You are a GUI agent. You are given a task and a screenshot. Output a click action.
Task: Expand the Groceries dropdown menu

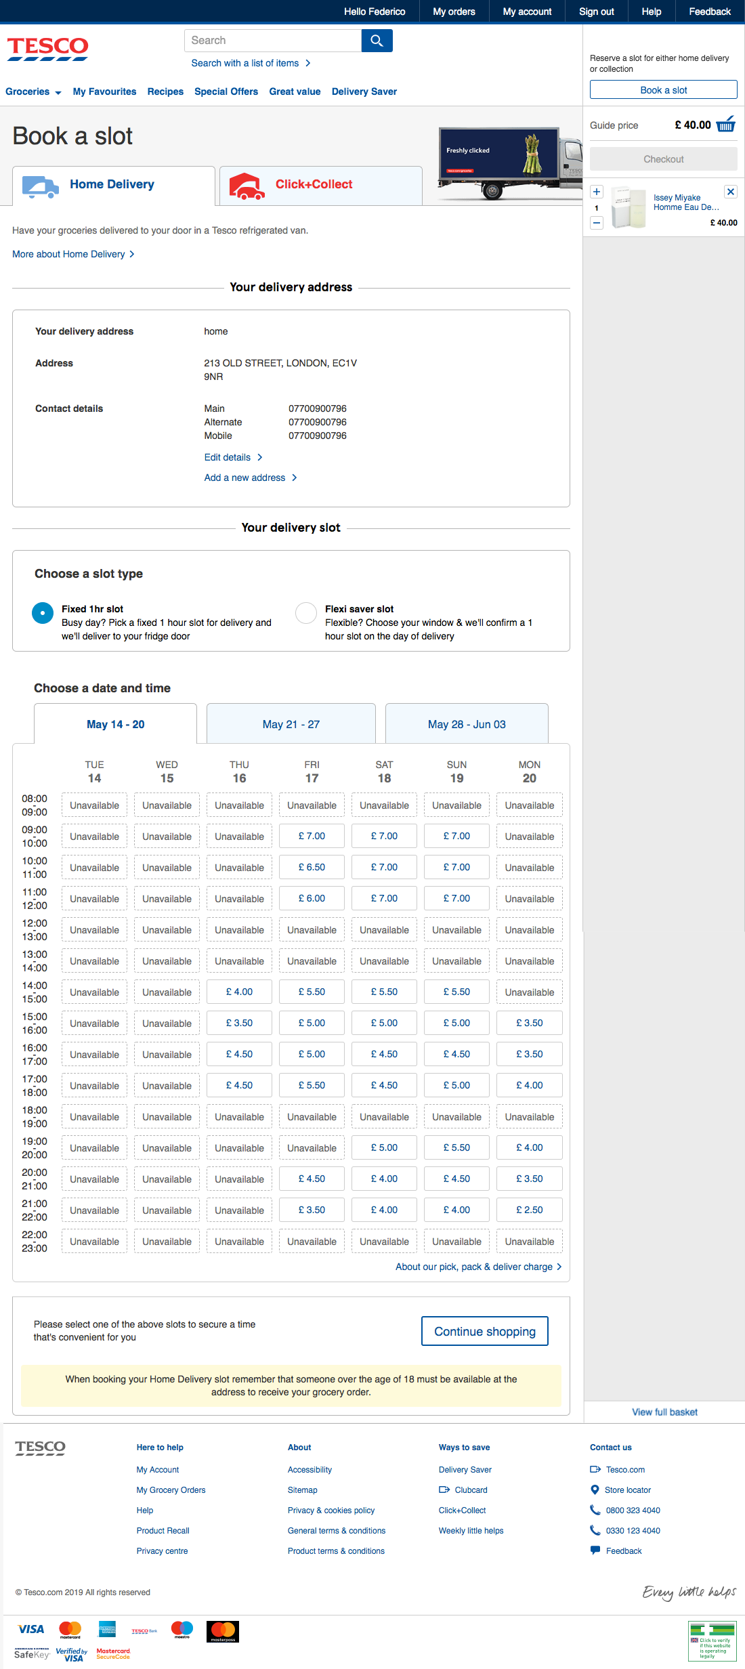(x=33, y=91)
